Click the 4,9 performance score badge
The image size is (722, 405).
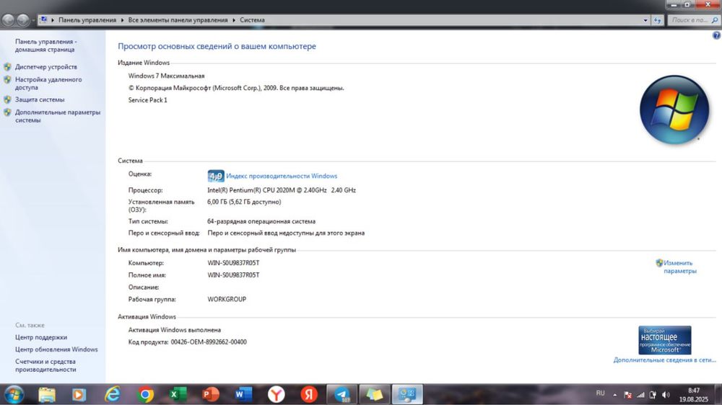pos(215,176)
